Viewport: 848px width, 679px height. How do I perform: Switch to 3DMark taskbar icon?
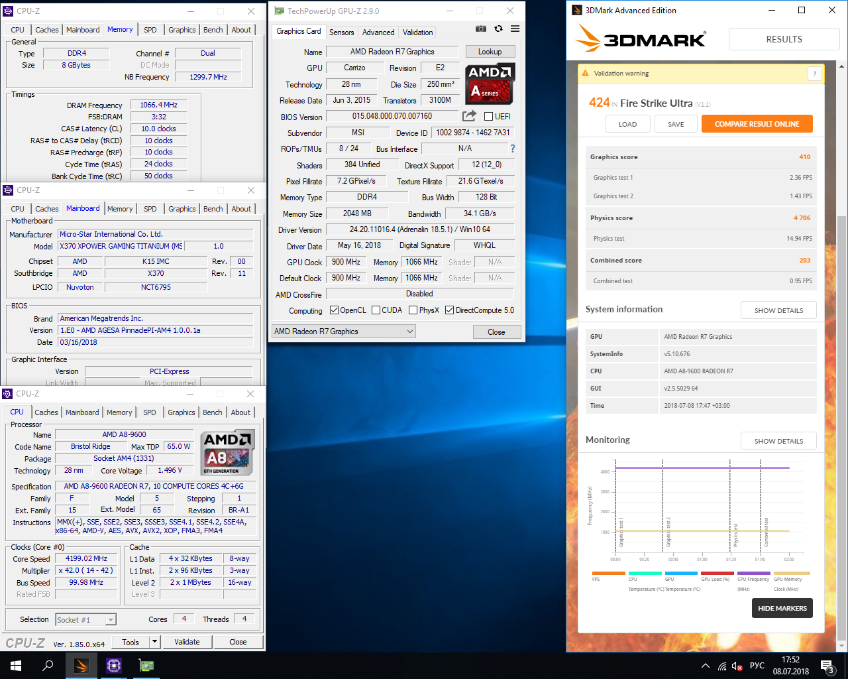[x=81, y=666]
